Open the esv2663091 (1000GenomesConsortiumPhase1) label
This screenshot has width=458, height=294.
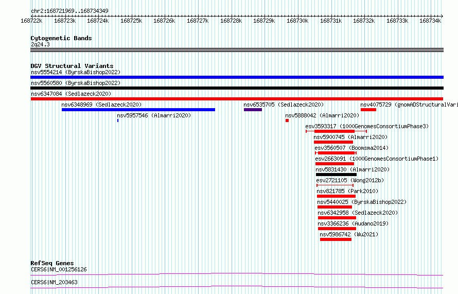pos(377,159)
